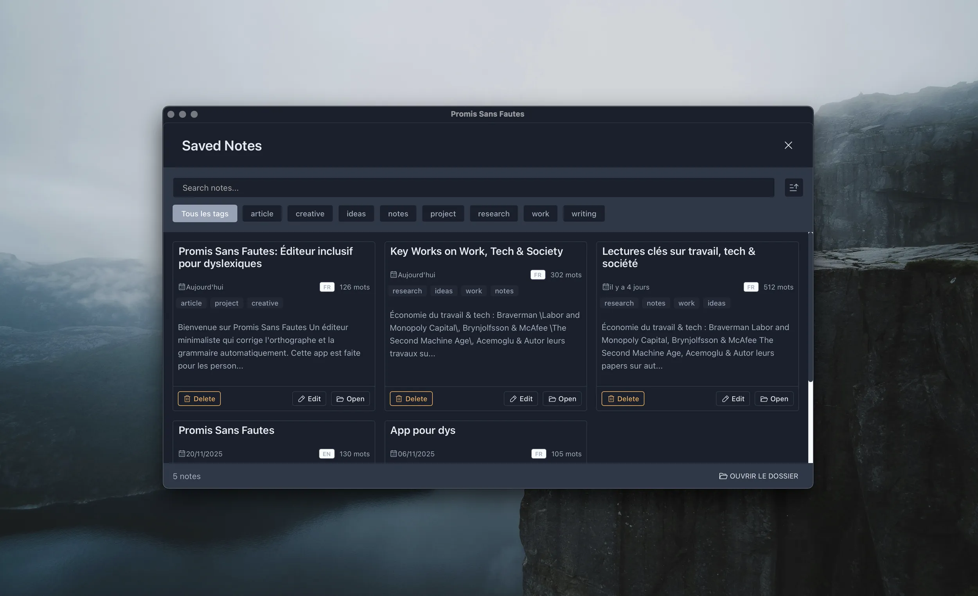Select the project tag filter chip
This screenshot has height=596, width=978.
[442, 214]
